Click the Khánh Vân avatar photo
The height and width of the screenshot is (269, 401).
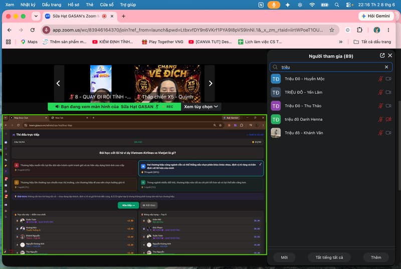click(x=276, y=133)
